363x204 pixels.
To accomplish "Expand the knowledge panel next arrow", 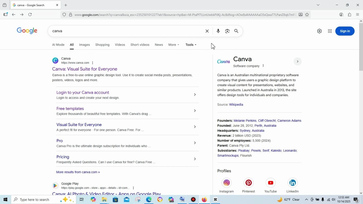I will pos(297,61).
